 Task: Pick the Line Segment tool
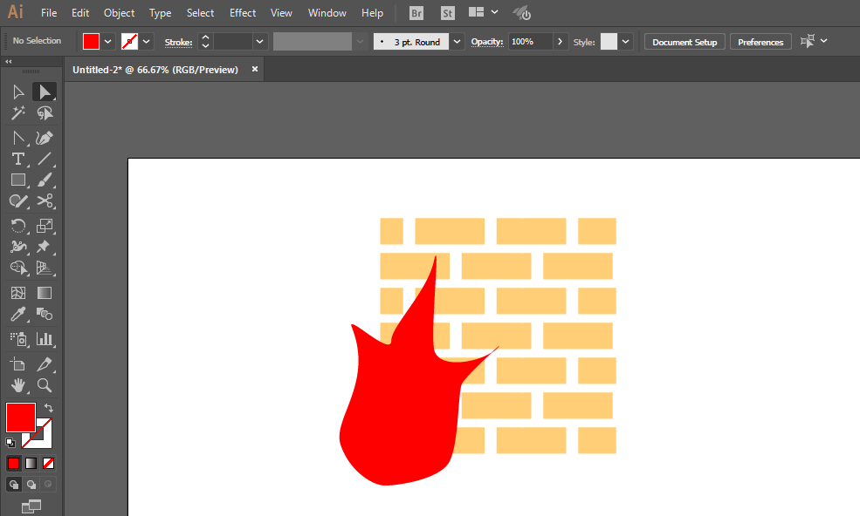coord(45,159)
